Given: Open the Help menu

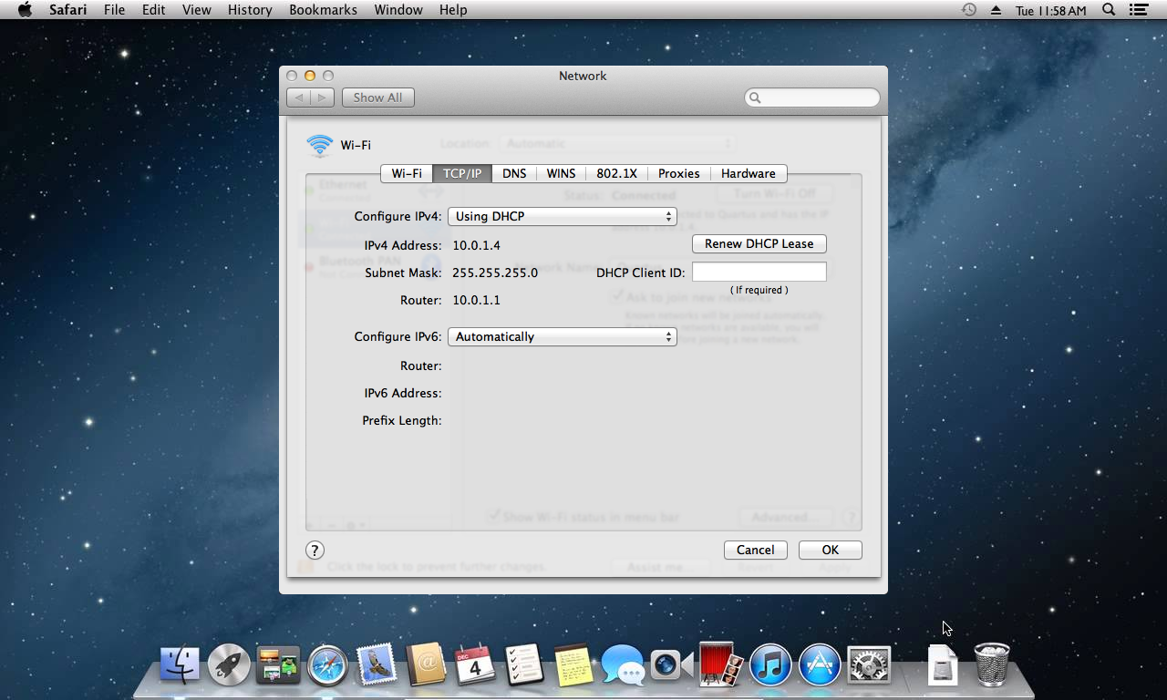Looking at the screenshot, I should 453,10.
